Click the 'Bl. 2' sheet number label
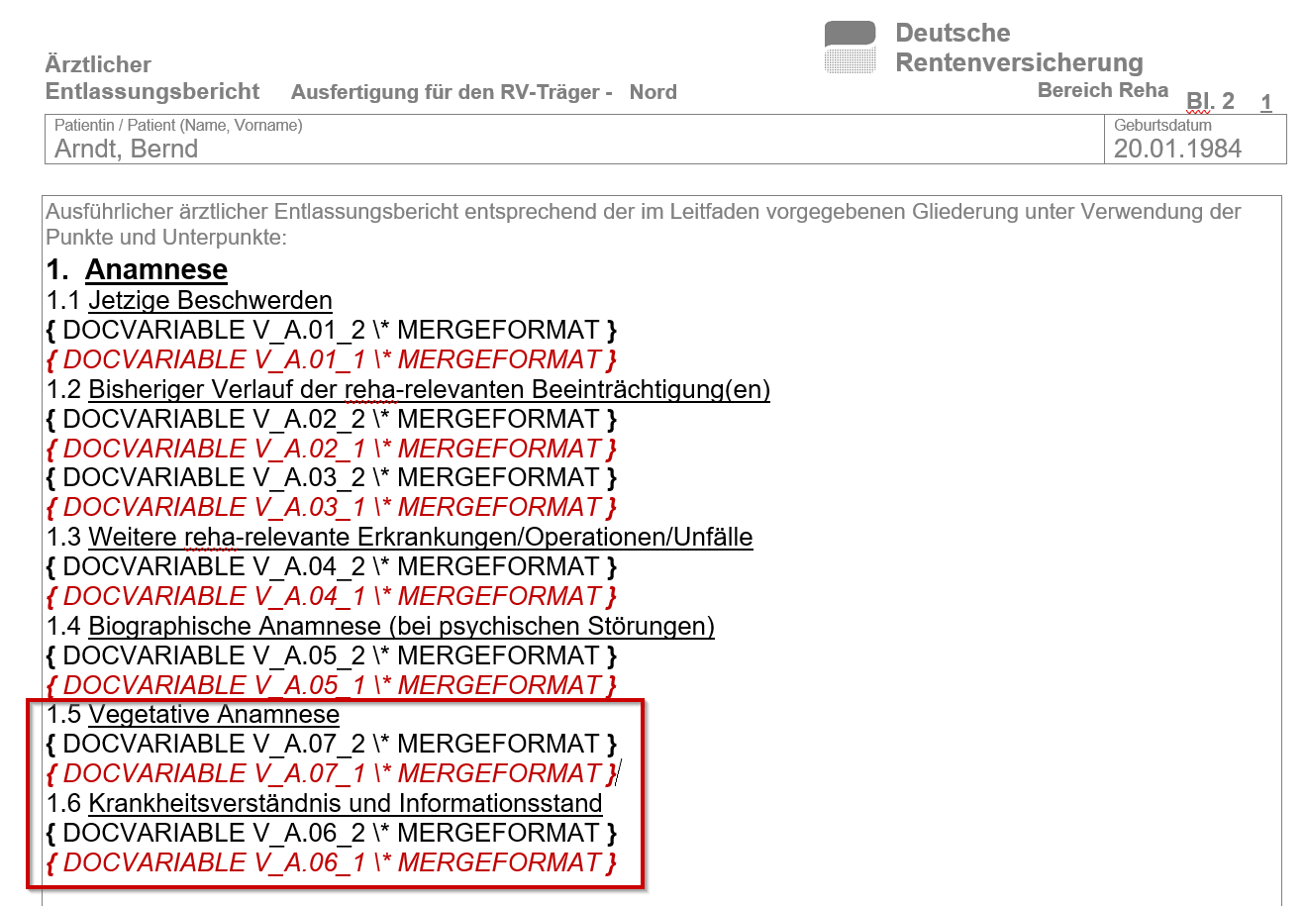Image resolution: width=1307 pixels, height=906 pixels. tap(1210, 101)
